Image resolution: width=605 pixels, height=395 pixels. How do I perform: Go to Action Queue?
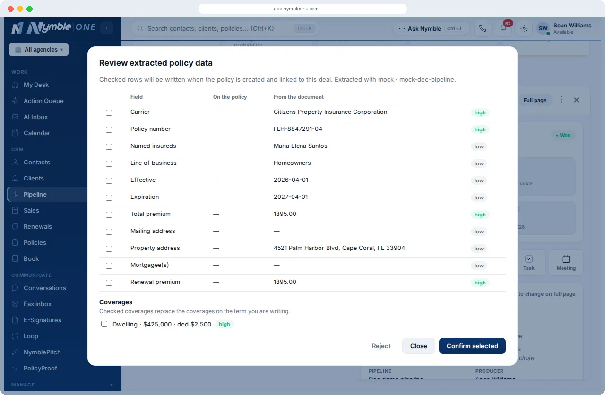point(43,101)
